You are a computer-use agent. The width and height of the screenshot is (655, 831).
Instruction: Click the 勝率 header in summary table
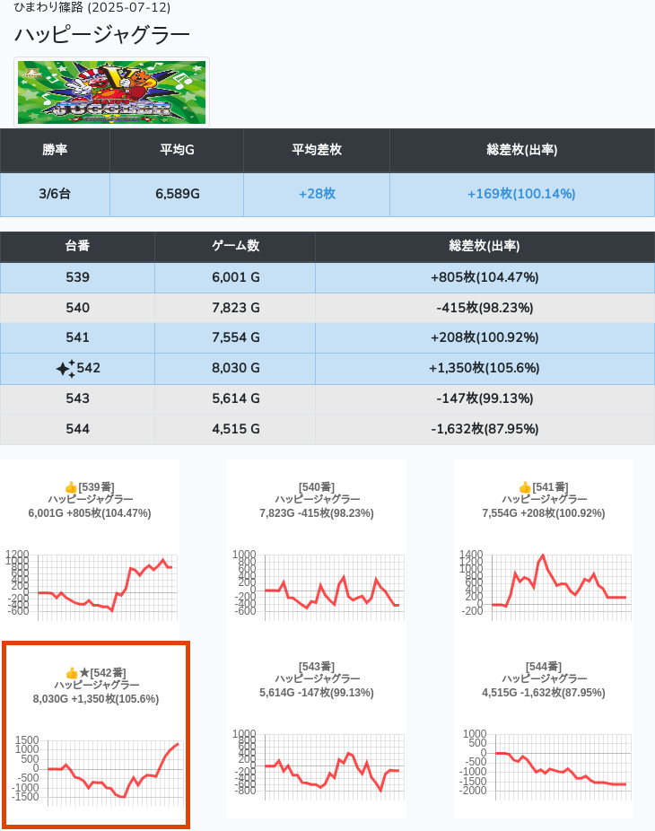[55, 150]
